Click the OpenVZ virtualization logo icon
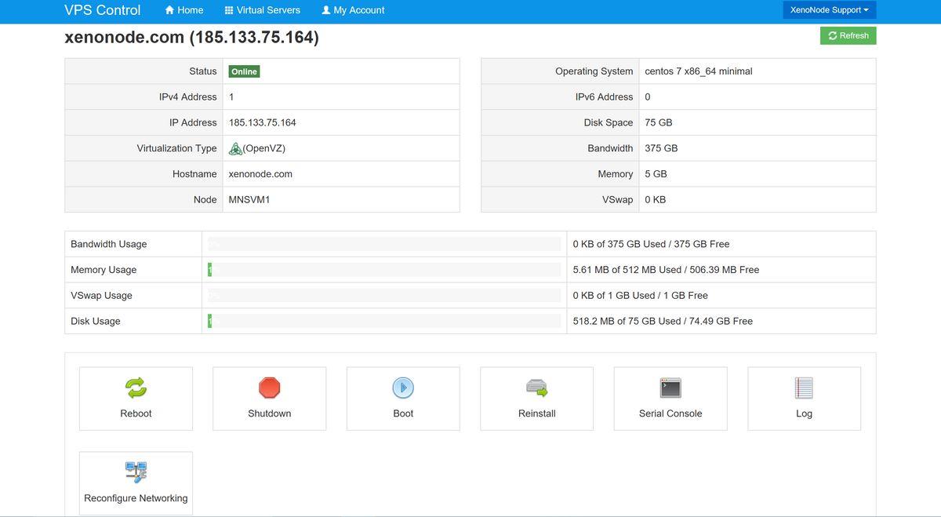The width and height of the screenshot is (941, 517). (x=235, y=148)
